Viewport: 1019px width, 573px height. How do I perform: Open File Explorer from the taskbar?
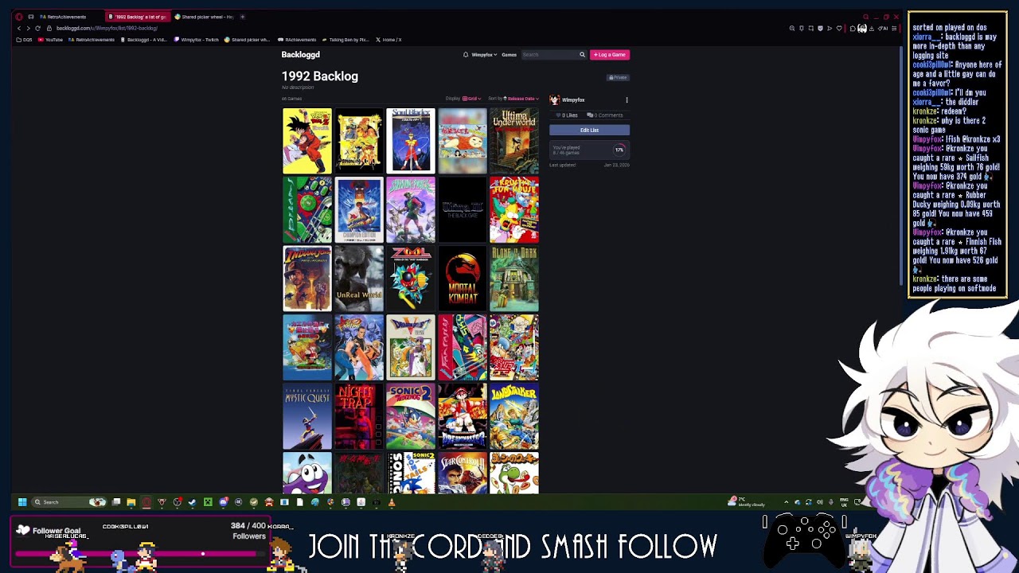pos(131,502)
